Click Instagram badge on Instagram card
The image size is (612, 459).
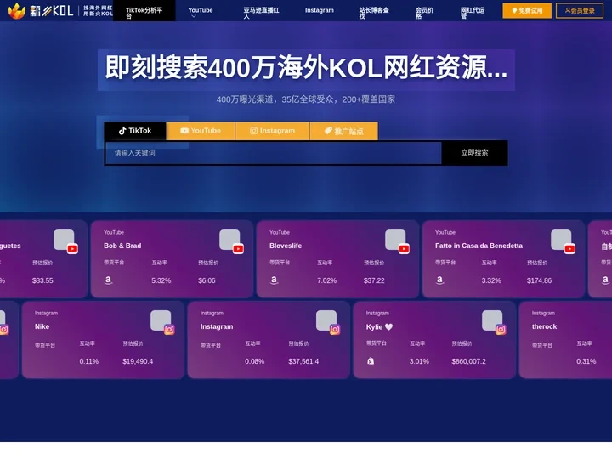(335, 330)
